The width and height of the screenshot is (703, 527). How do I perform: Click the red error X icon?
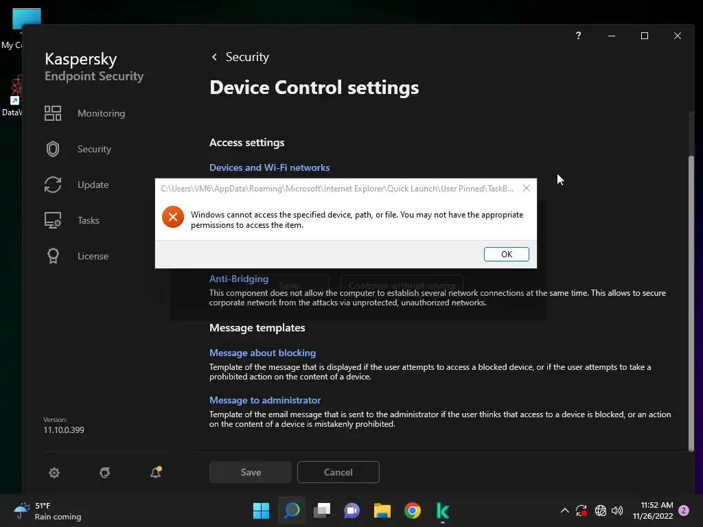click(173, 217)
